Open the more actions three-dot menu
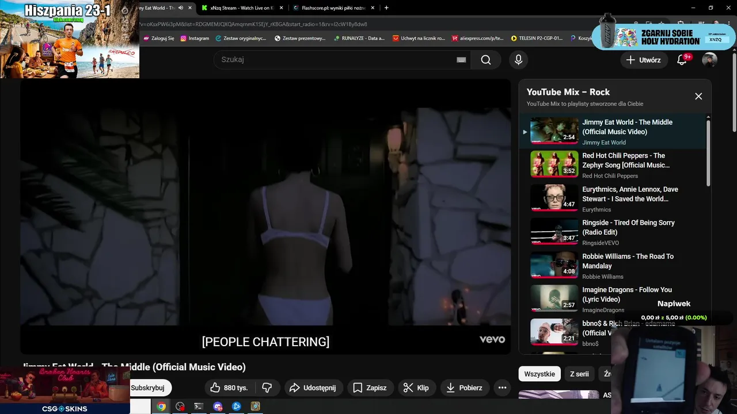Screen dimensions: 737x414 502,388
